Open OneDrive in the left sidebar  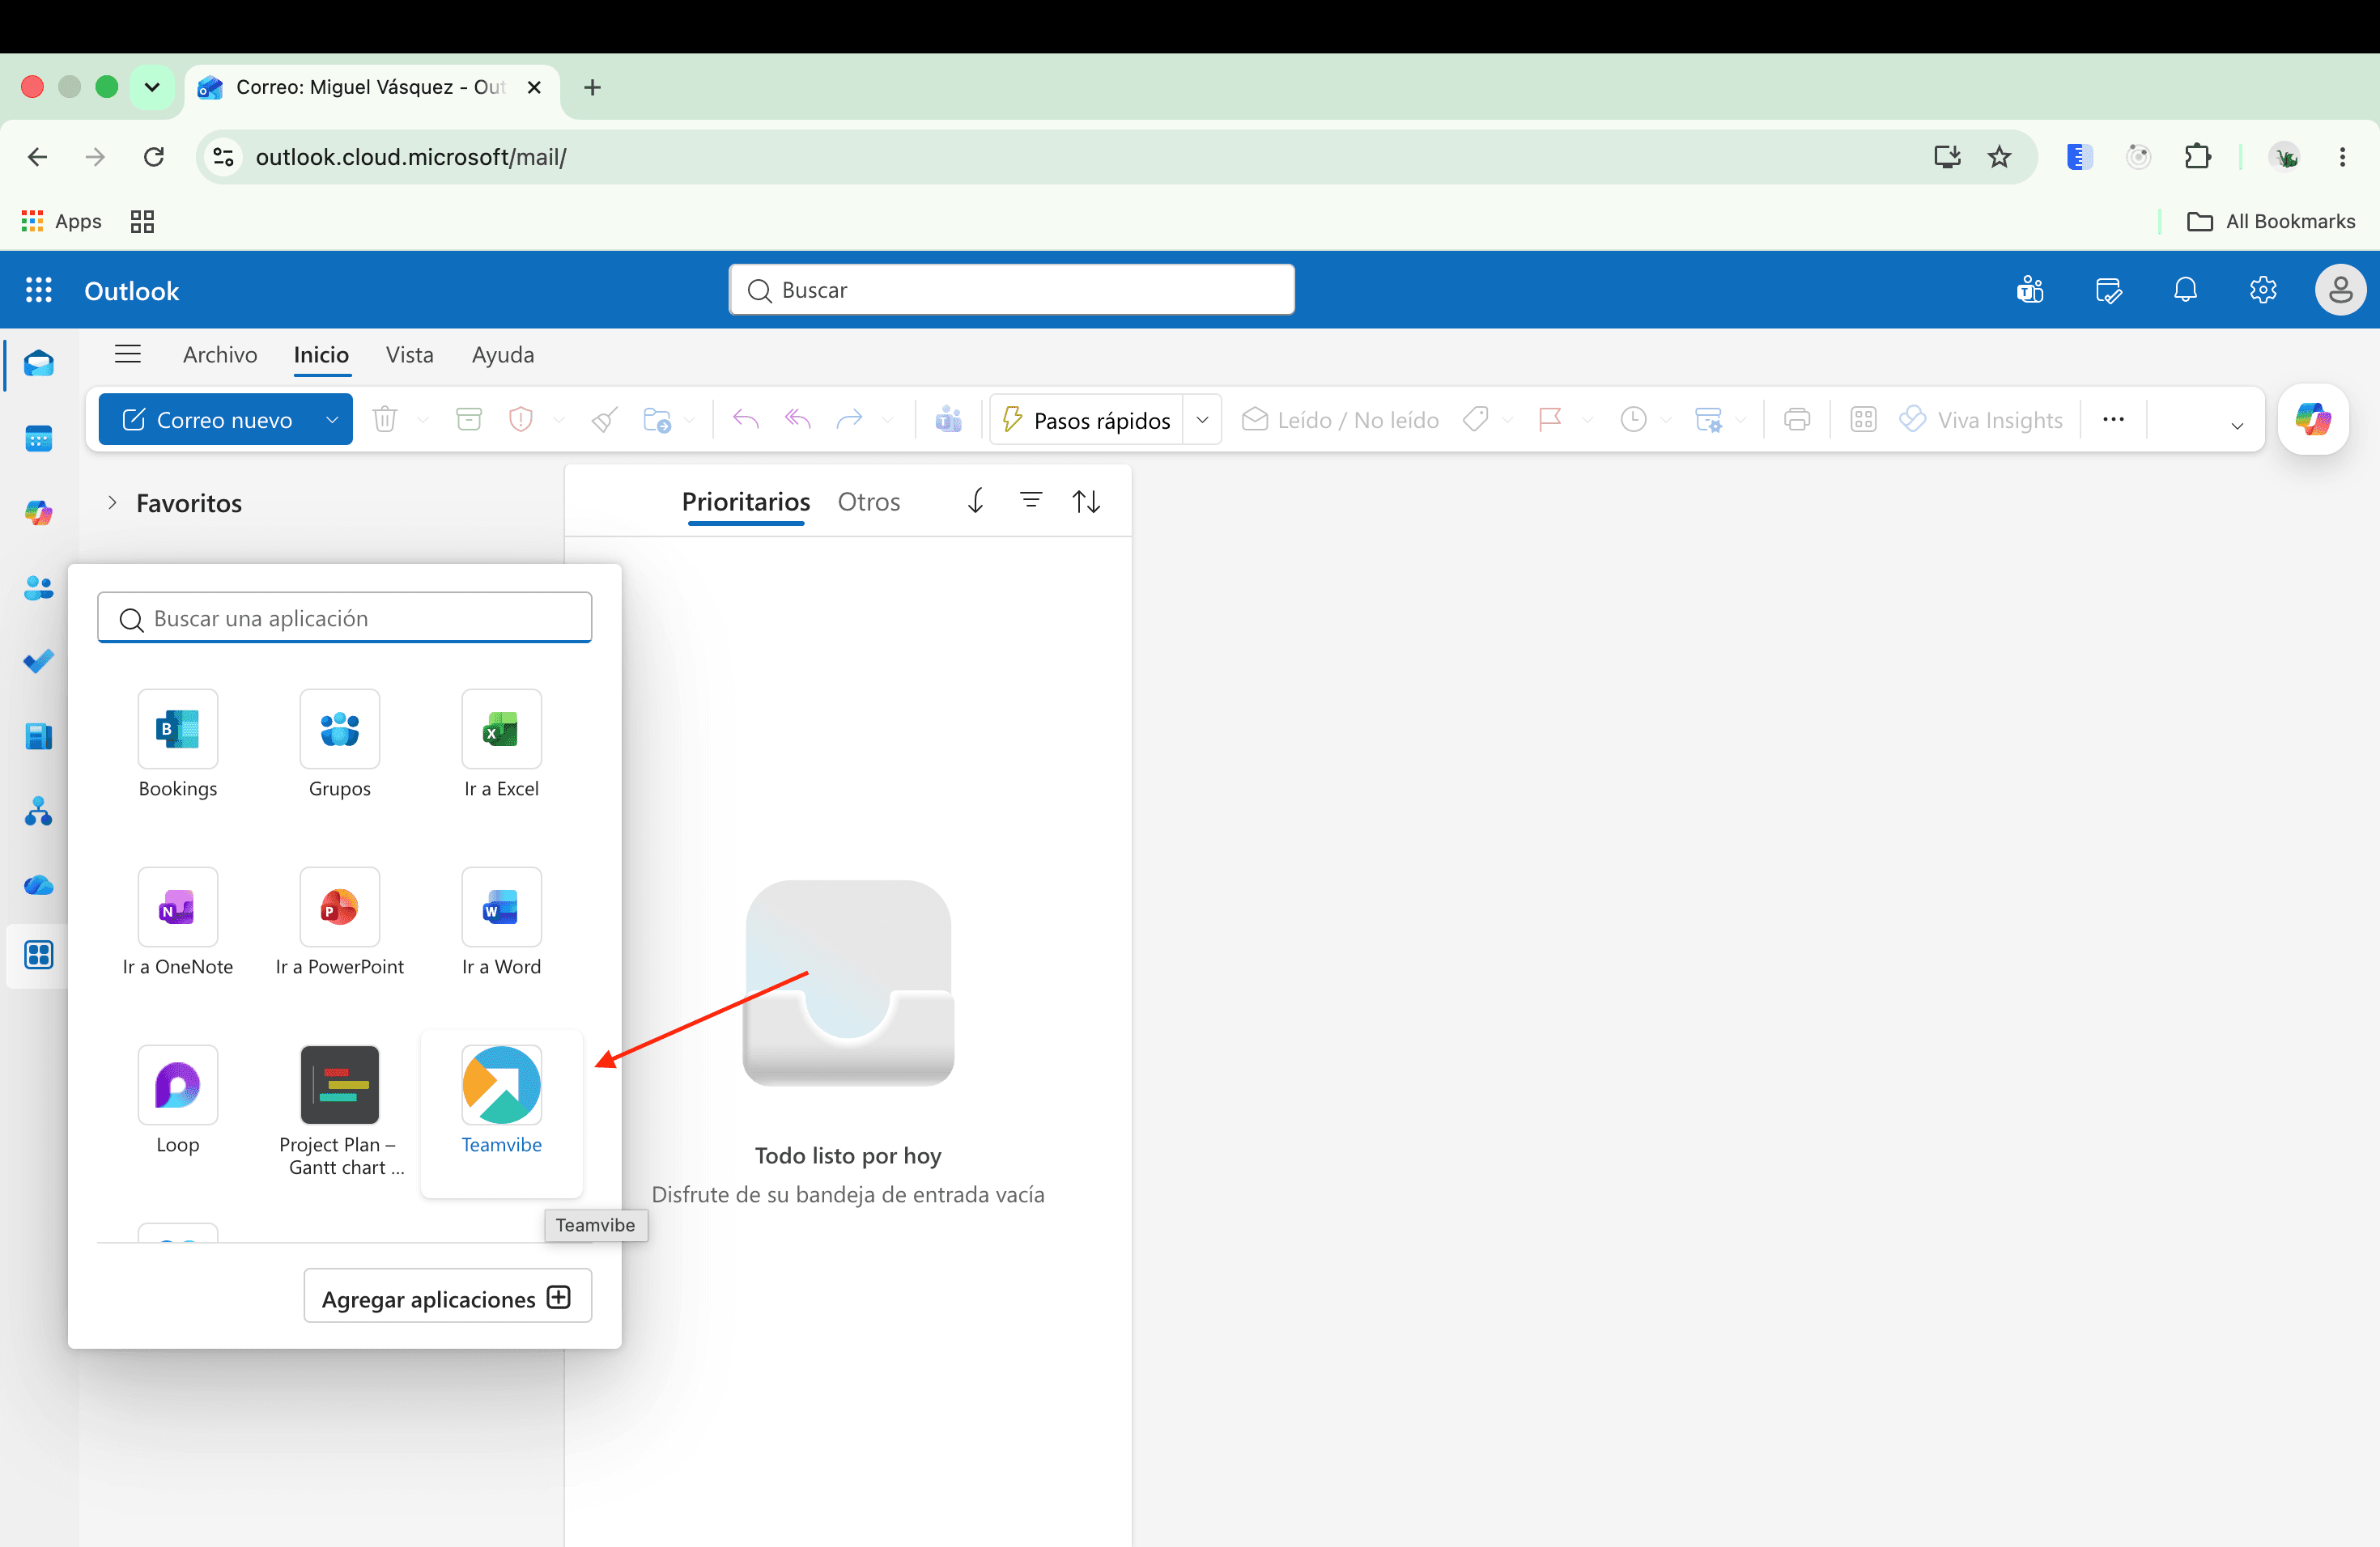pos(39,885)
